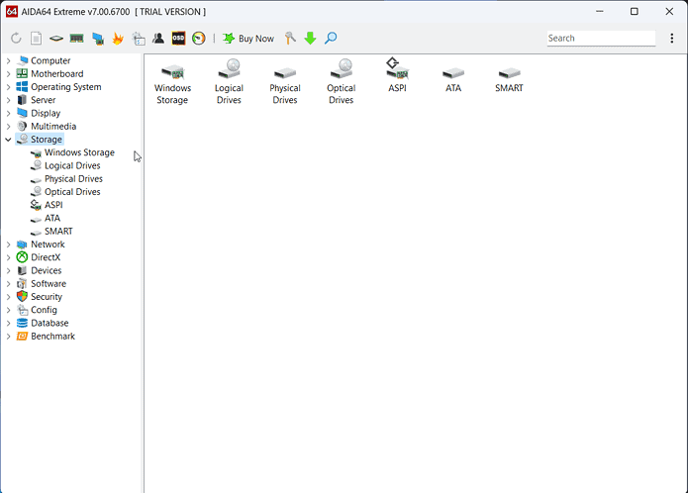Select the ATA item in sidebar tree
This screenshot has width=688, height=493.
(52, 219)
